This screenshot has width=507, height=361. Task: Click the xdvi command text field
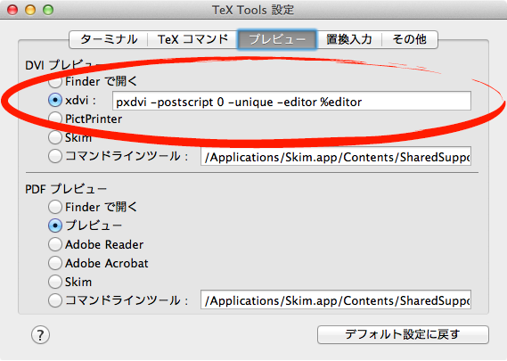(291, 102)
